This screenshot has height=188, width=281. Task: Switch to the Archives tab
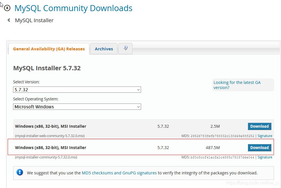(x=104, y=49)
